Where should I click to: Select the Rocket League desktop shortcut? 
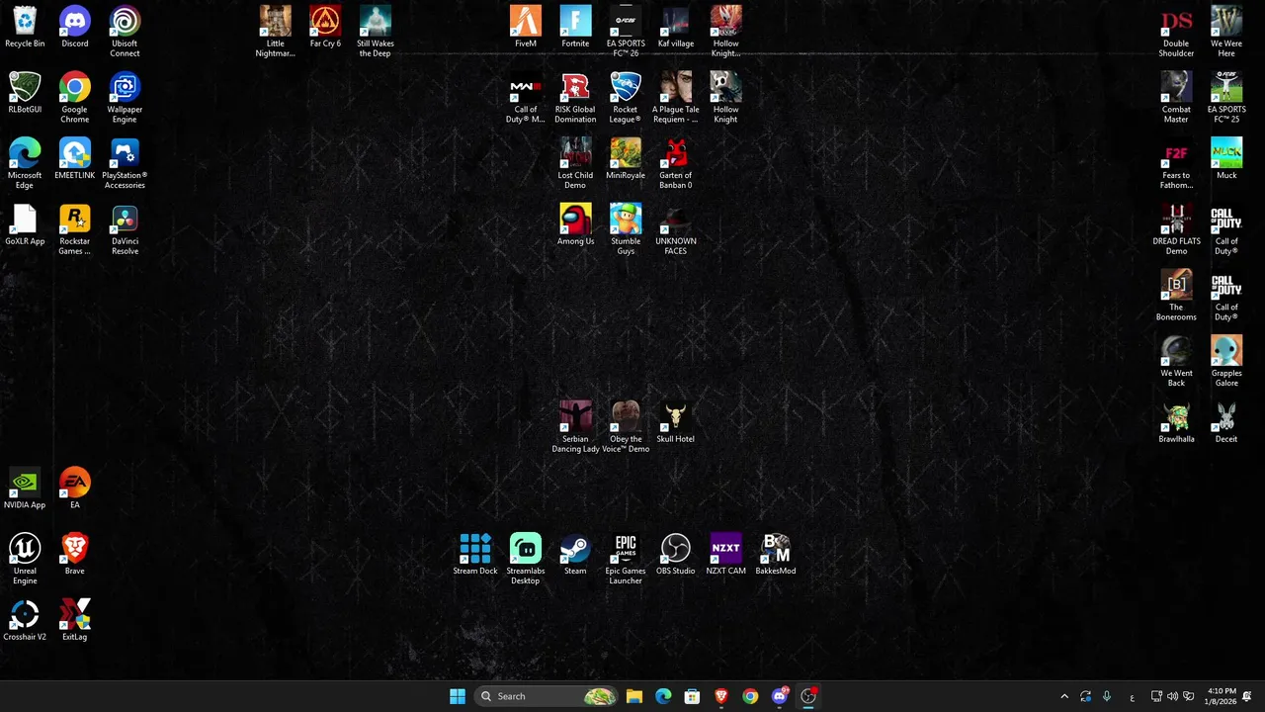pos(626,98)
